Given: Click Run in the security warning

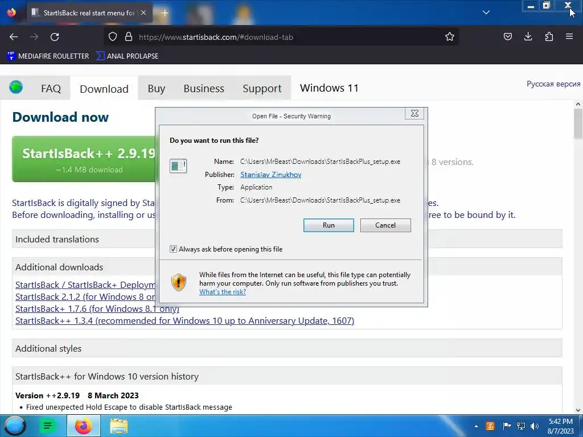Looking at the screenshot, I should (329, 225).
